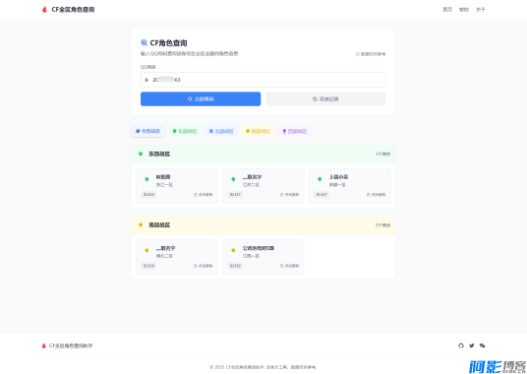Click the copy icon on the 江苏二区 card
This screenshot has height=374, width=527.
(282, 195)
